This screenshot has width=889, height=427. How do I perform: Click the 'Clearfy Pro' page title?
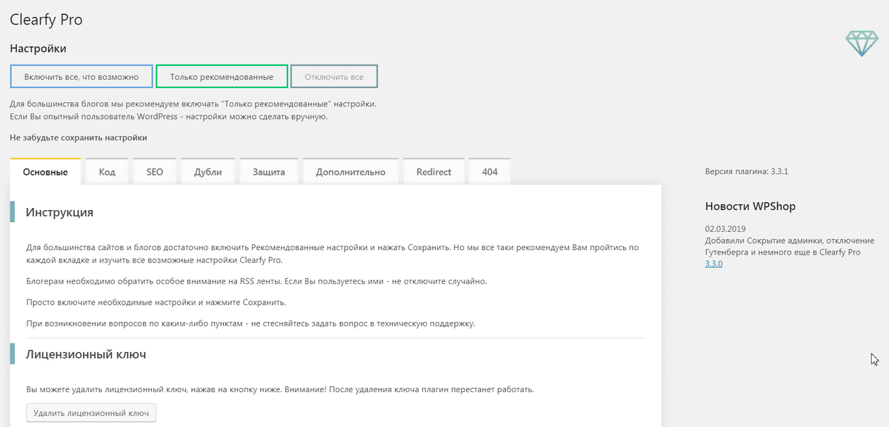click(x=46, y=20)
